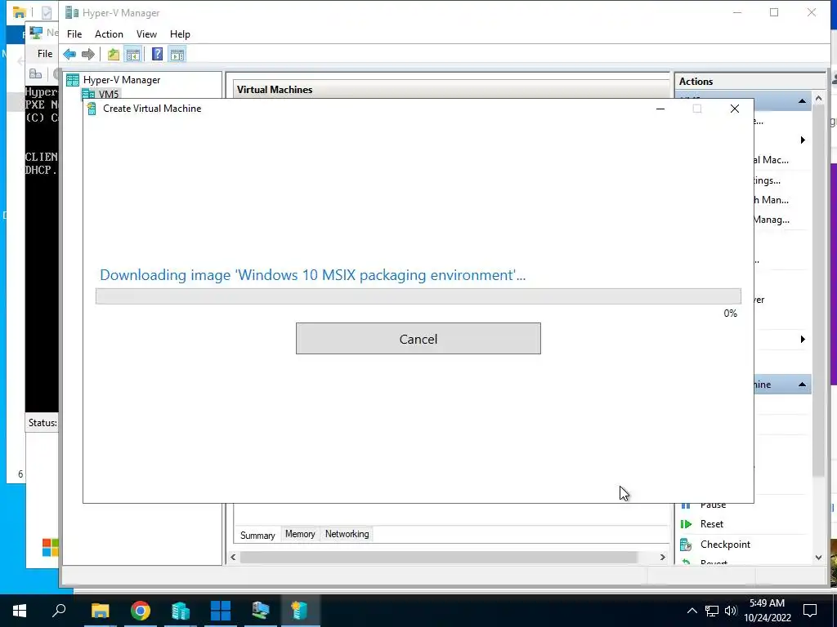Open Google Chrome from the taskbar
The height and width of the screenshot is (627, 837).
(x=141, y=611)
